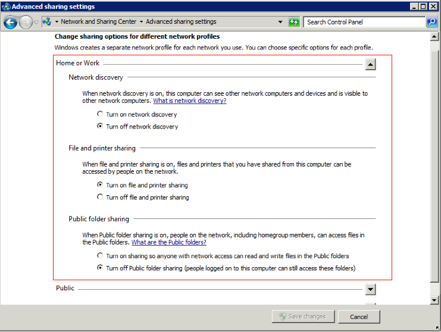Click the search magnifier icon
This screenshot has width=441, height=332.
[x=431, y=22]
